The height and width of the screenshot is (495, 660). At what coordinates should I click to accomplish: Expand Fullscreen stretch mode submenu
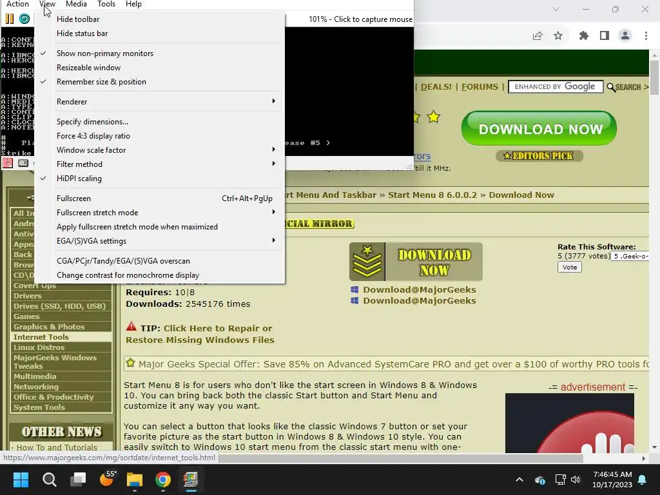click(x=160, y=213)
